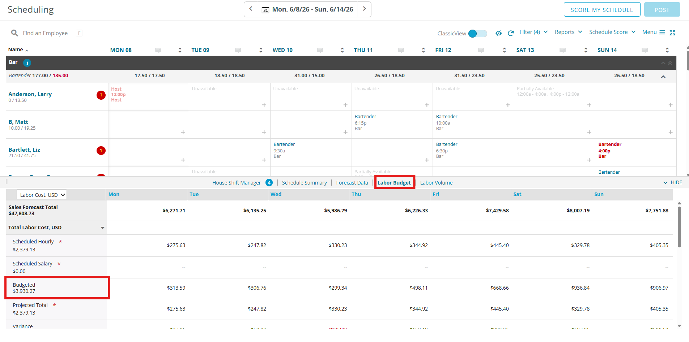Go to previous week arrow

(x=251, y=9)
